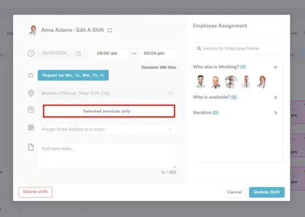Select fourth working employee avatar
The image size is (305, 217).
pos(247,82)
